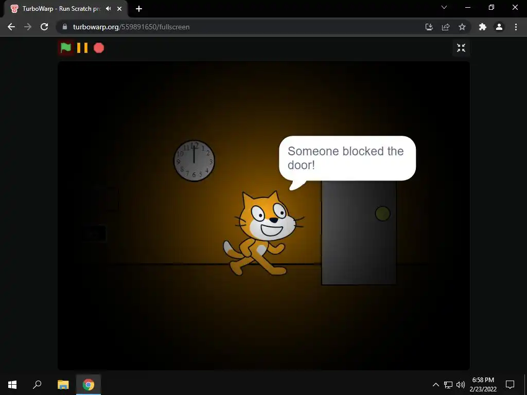Open a new browser tab

coord(139,9)
